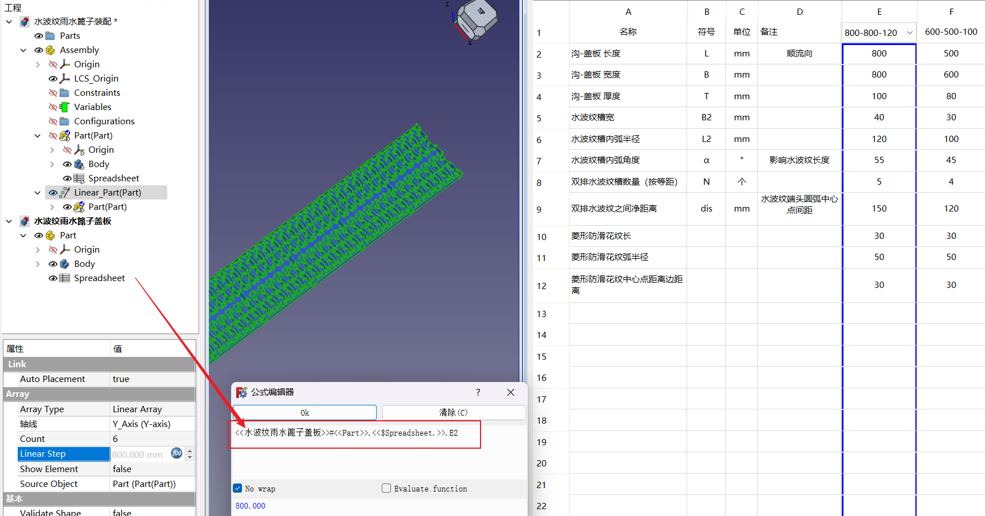Collapse the Linear_Part(Part) tree node
This screenshot has height=516, width=985.
(38, 193)
